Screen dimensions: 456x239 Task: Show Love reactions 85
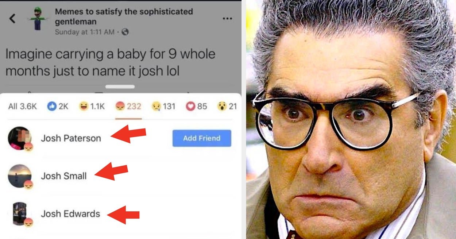point(196,106)
